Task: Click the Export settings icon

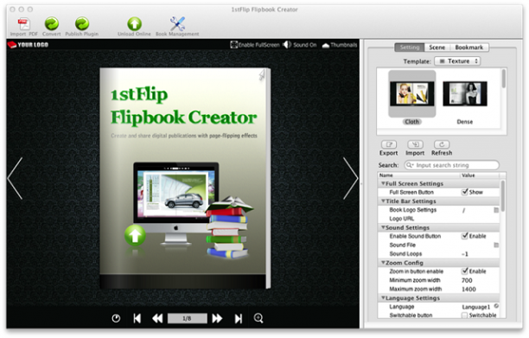Action: point(389,144)
